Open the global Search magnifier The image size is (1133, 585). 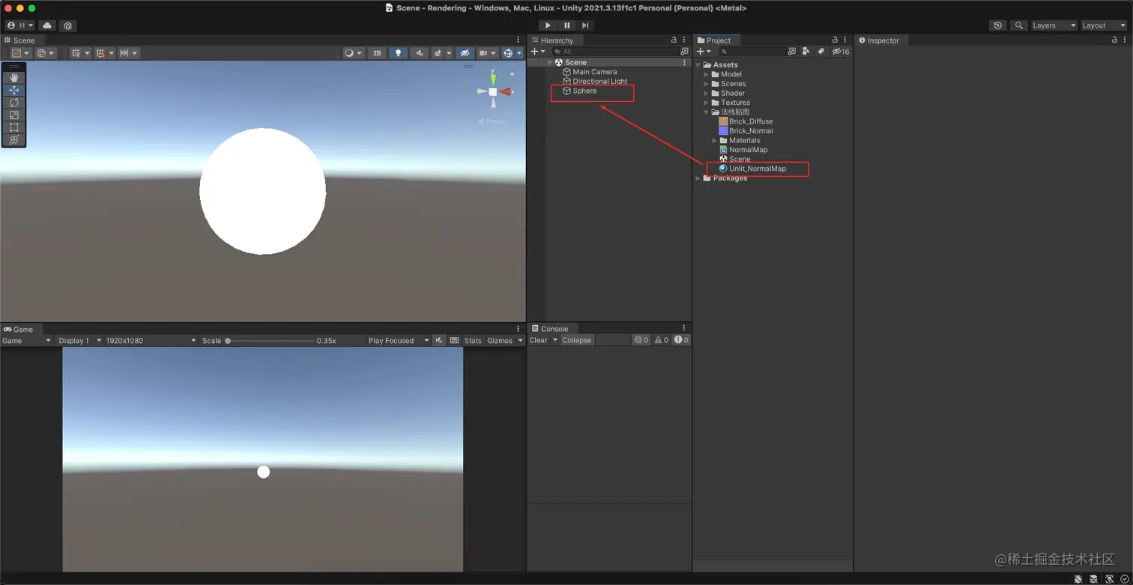coord(1018,25)
